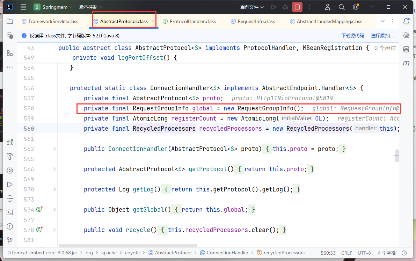Viewport: 416px width, 261px height.
Task: Click the UTF-8 encoding in status bar
Action: [x=364, y=253]
